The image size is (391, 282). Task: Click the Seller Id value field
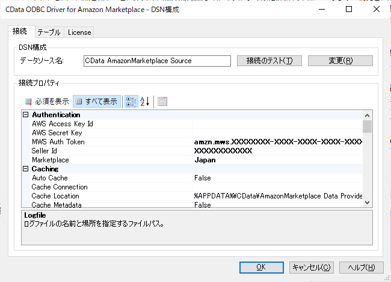(x=277, y=151)
